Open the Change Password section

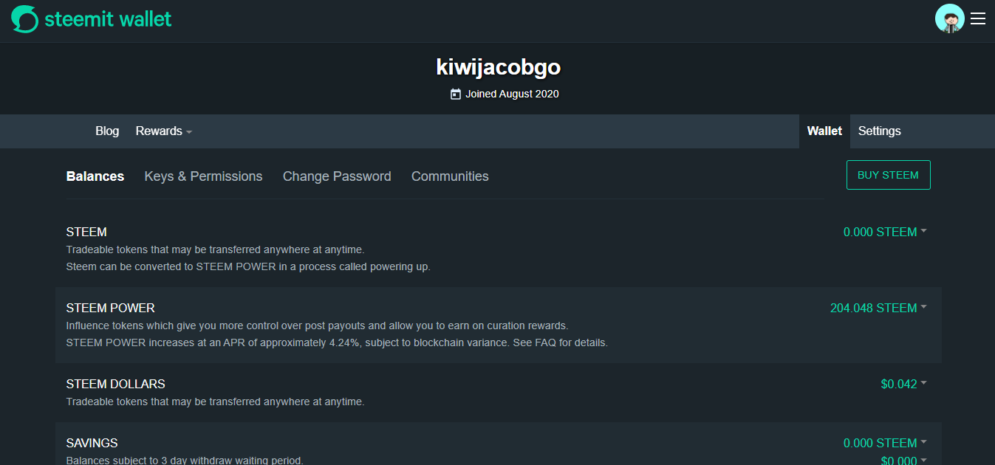[337, 176]
